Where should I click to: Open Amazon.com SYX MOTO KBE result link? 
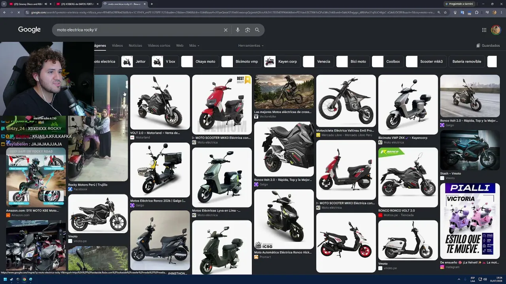point(32,211)
